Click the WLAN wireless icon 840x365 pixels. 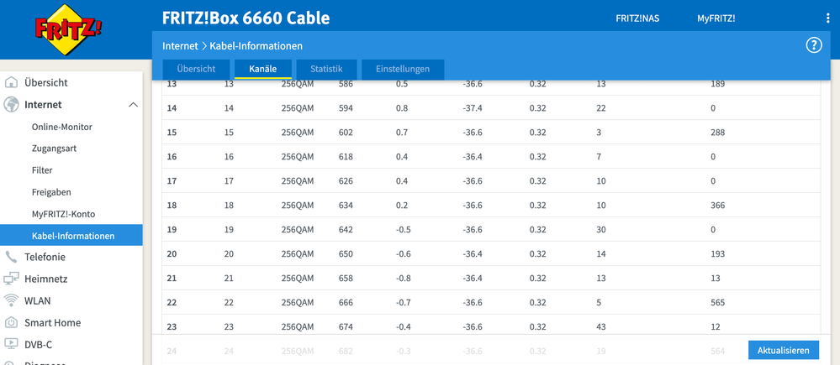coord(11,301)
